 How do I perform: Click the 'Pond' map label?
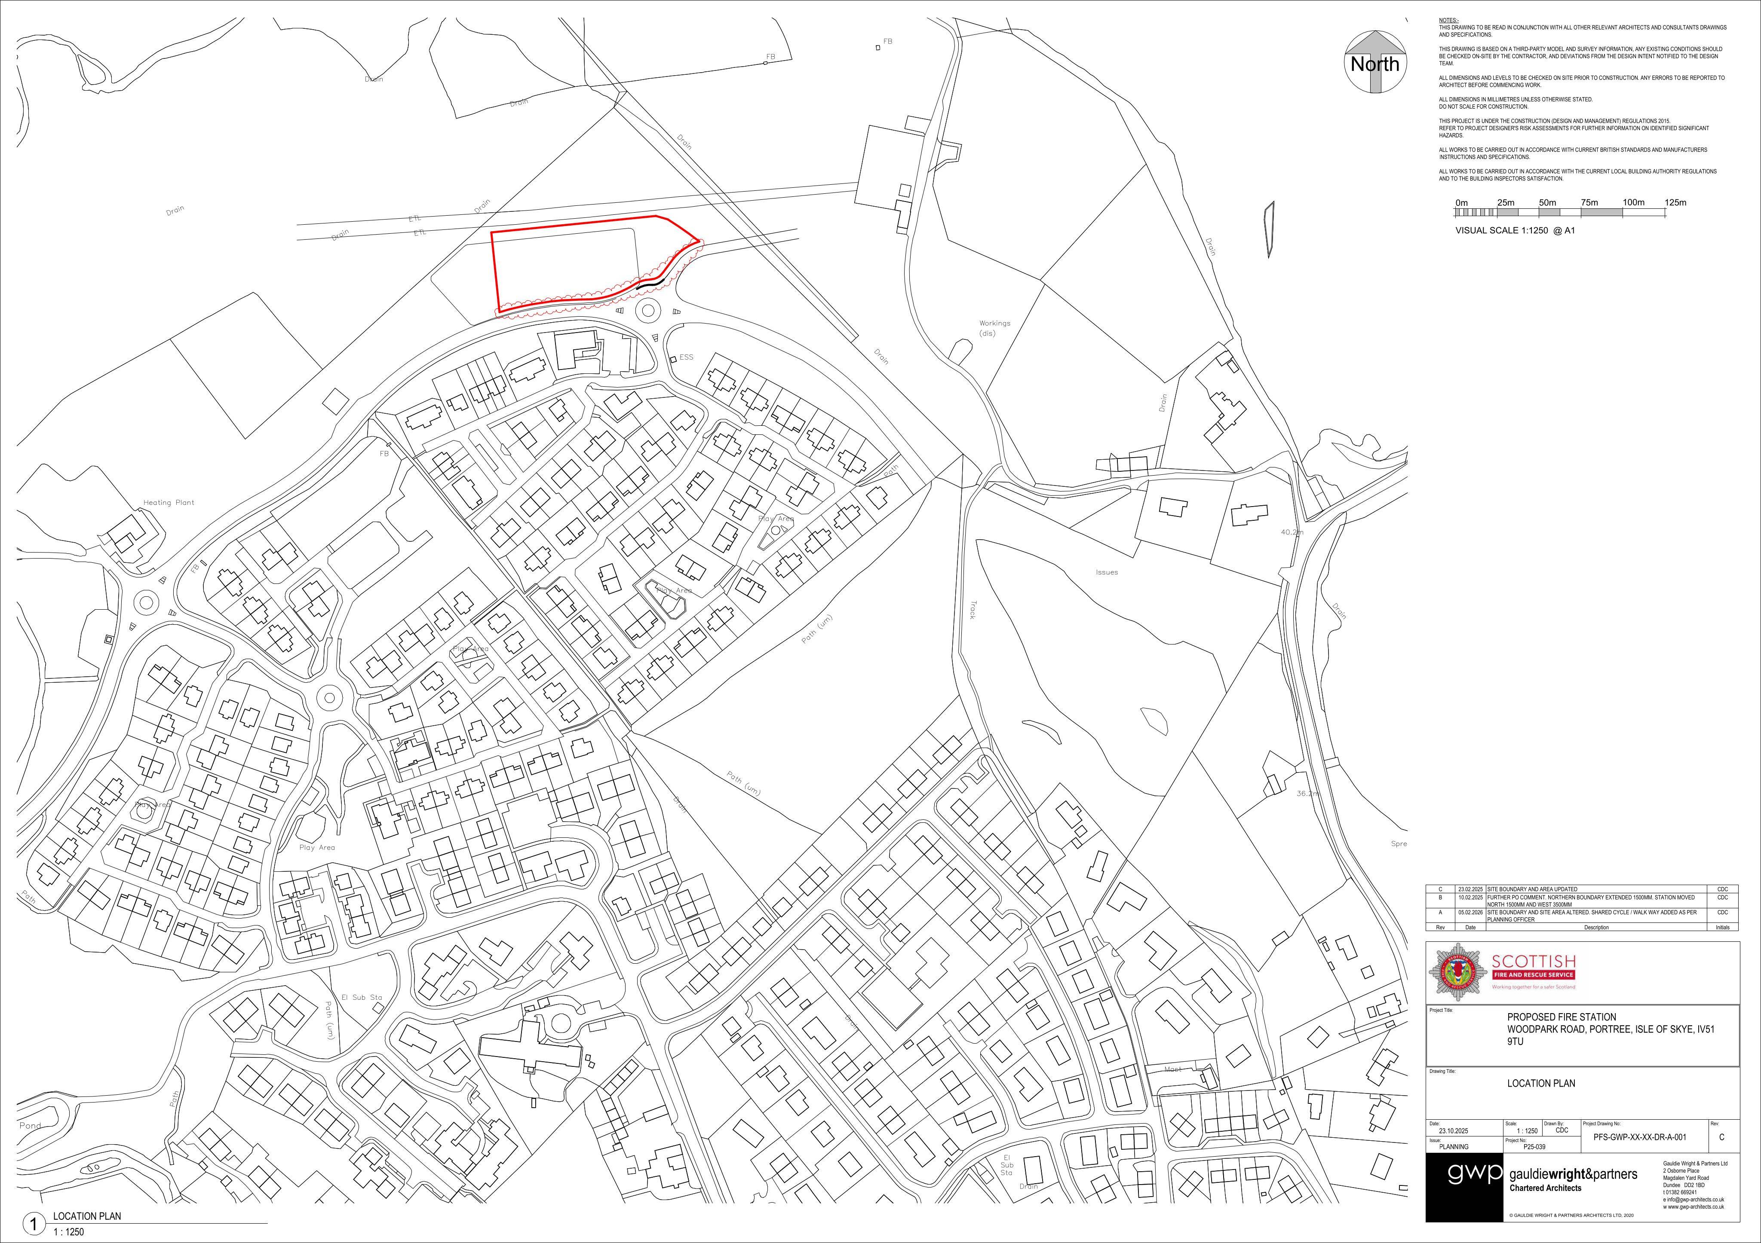tap(30, 1126)
